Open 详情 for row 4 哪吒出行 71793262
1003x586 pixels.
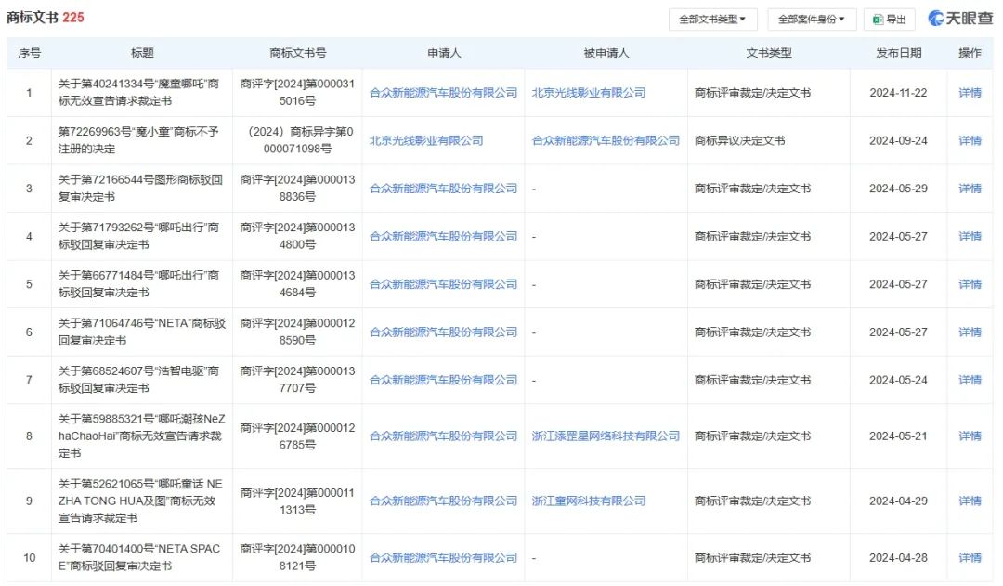point(970,237)
